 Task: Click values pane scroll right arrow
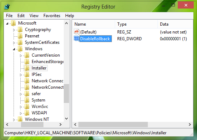[x=190, y=125]
